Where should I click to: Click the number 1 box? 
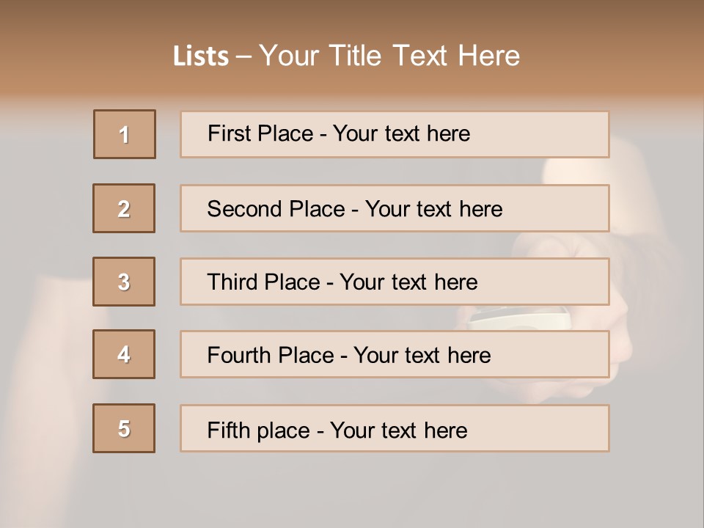pos(125,134)
